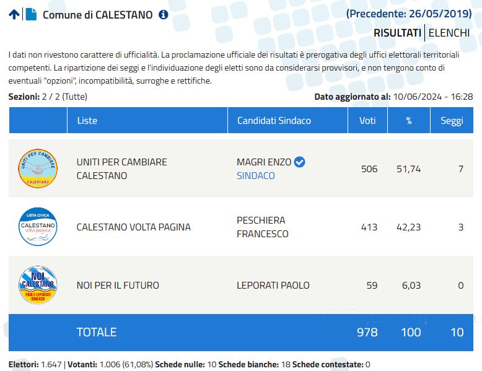Click the info icon beside Comune di CALESTANO
482x371 pixels.
pos(163,14)
